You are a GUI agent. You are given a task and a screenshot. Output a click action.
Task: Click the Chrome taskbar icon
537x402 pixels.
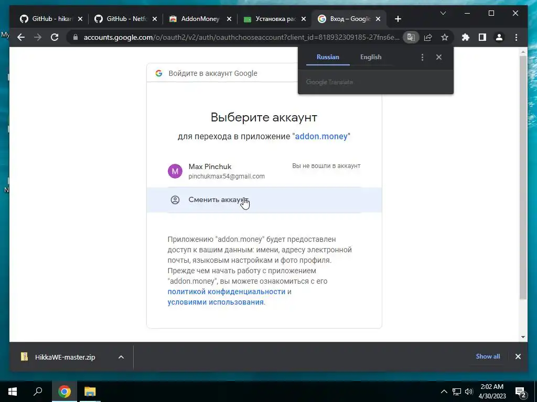(64, 392)
